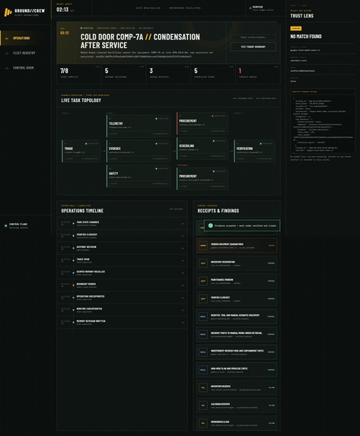This screenshot has width=360, height=436.
Task: Open the Operations sidebar item
Action: pos(26,38)
